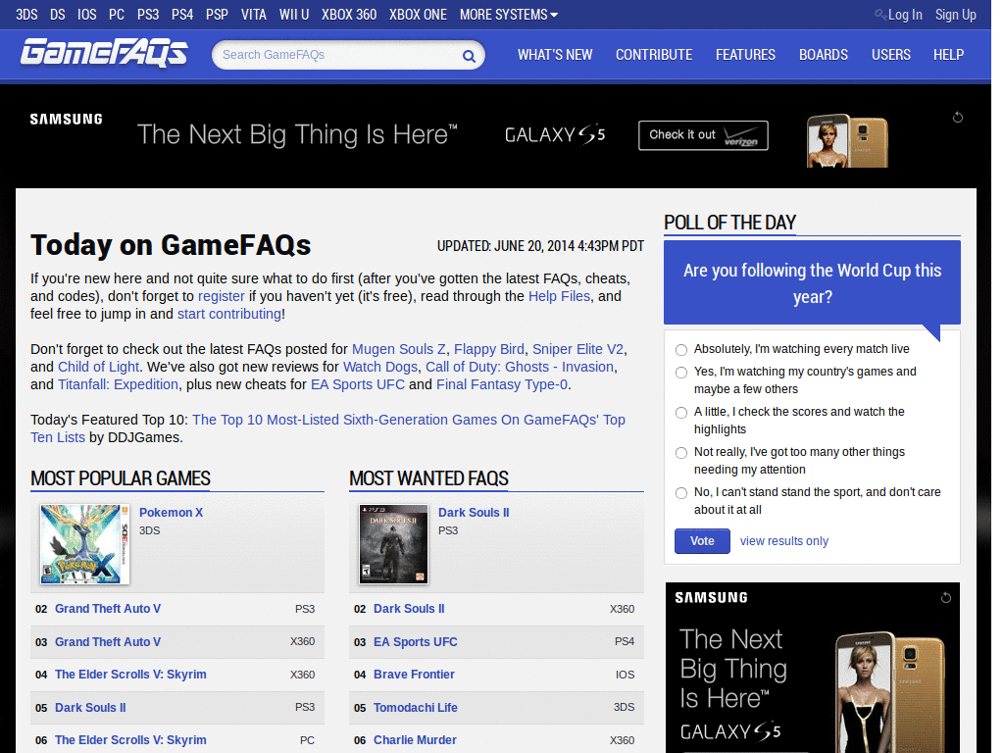Open the PC system page
This screenshot has width=1004, height=753.
point(117,14)
